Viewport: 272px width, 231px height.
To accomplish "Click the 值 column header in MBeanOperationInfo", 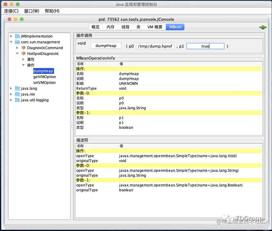I will 190,64.
